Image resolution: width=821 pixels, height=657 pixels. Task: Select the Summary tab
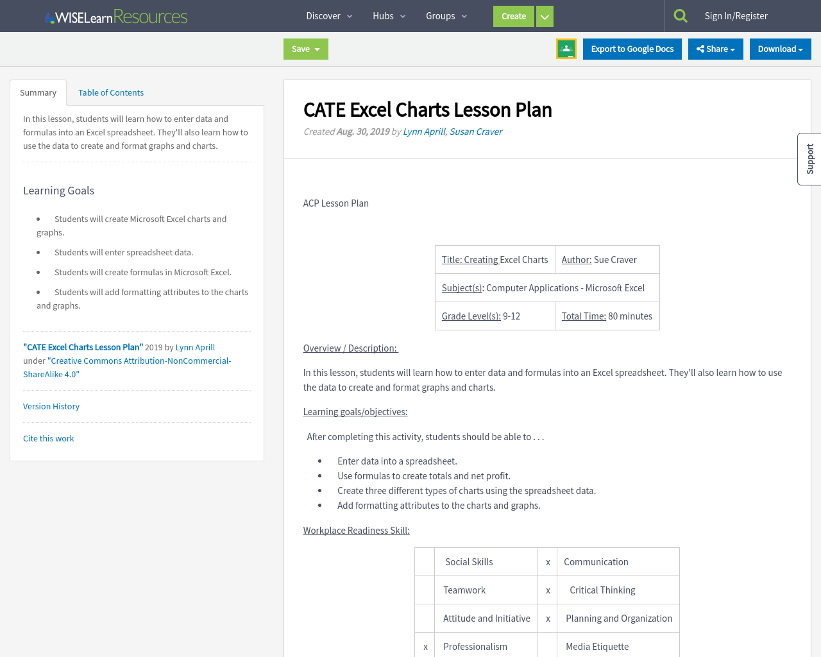38,92
